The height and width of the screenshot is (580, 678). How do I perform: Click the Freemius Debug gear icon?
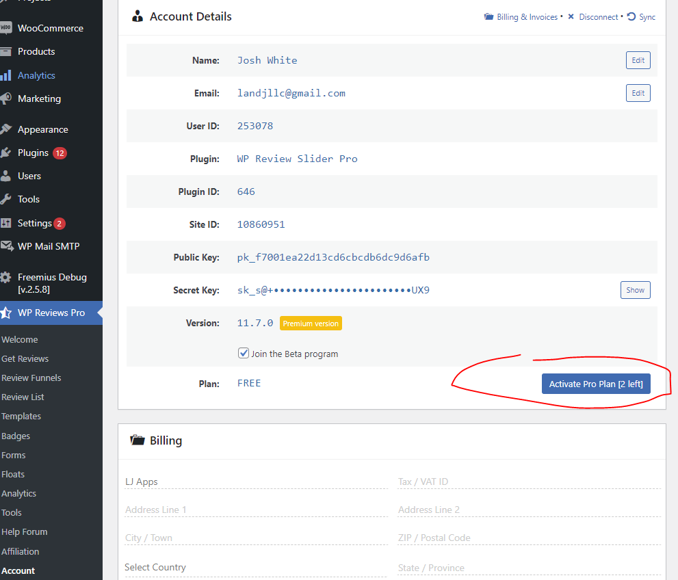click(x=5, y=277)
